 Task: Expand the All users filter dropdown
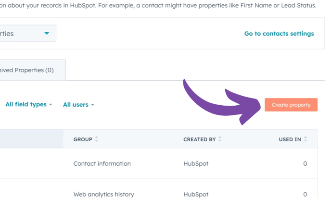coord(78,105)
